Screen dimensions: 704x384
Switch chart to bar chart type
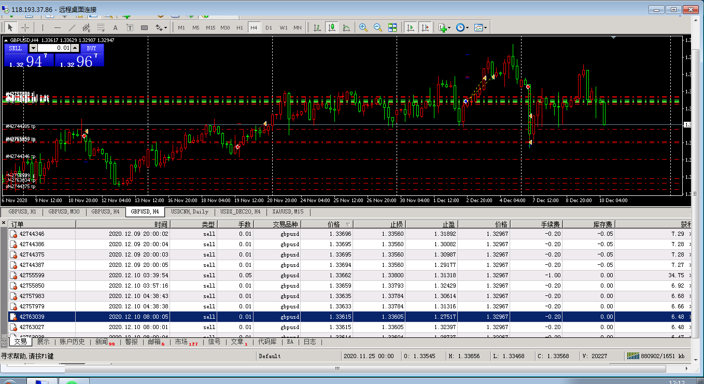coord(317,27)
